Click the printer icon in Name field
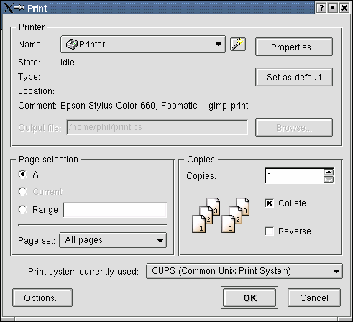This screenshot has width=353, height=322. [x=71, y=45]
